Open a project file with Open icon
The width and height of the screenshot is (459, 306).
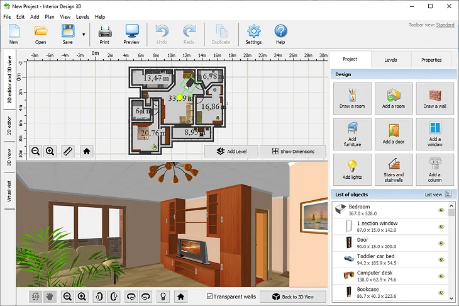click(x=41, y=34)
